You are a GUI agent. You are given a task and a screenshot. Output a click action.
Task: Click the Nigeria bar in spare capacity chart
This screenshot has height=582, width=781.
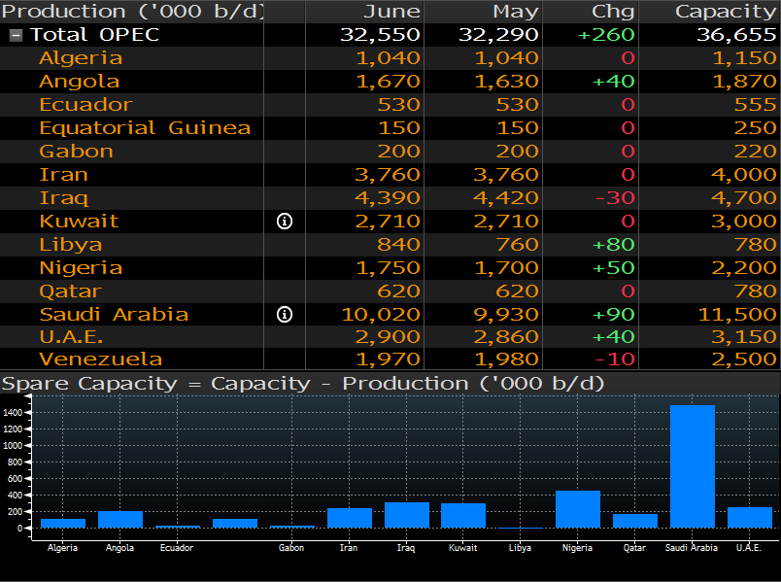point(577,509)
